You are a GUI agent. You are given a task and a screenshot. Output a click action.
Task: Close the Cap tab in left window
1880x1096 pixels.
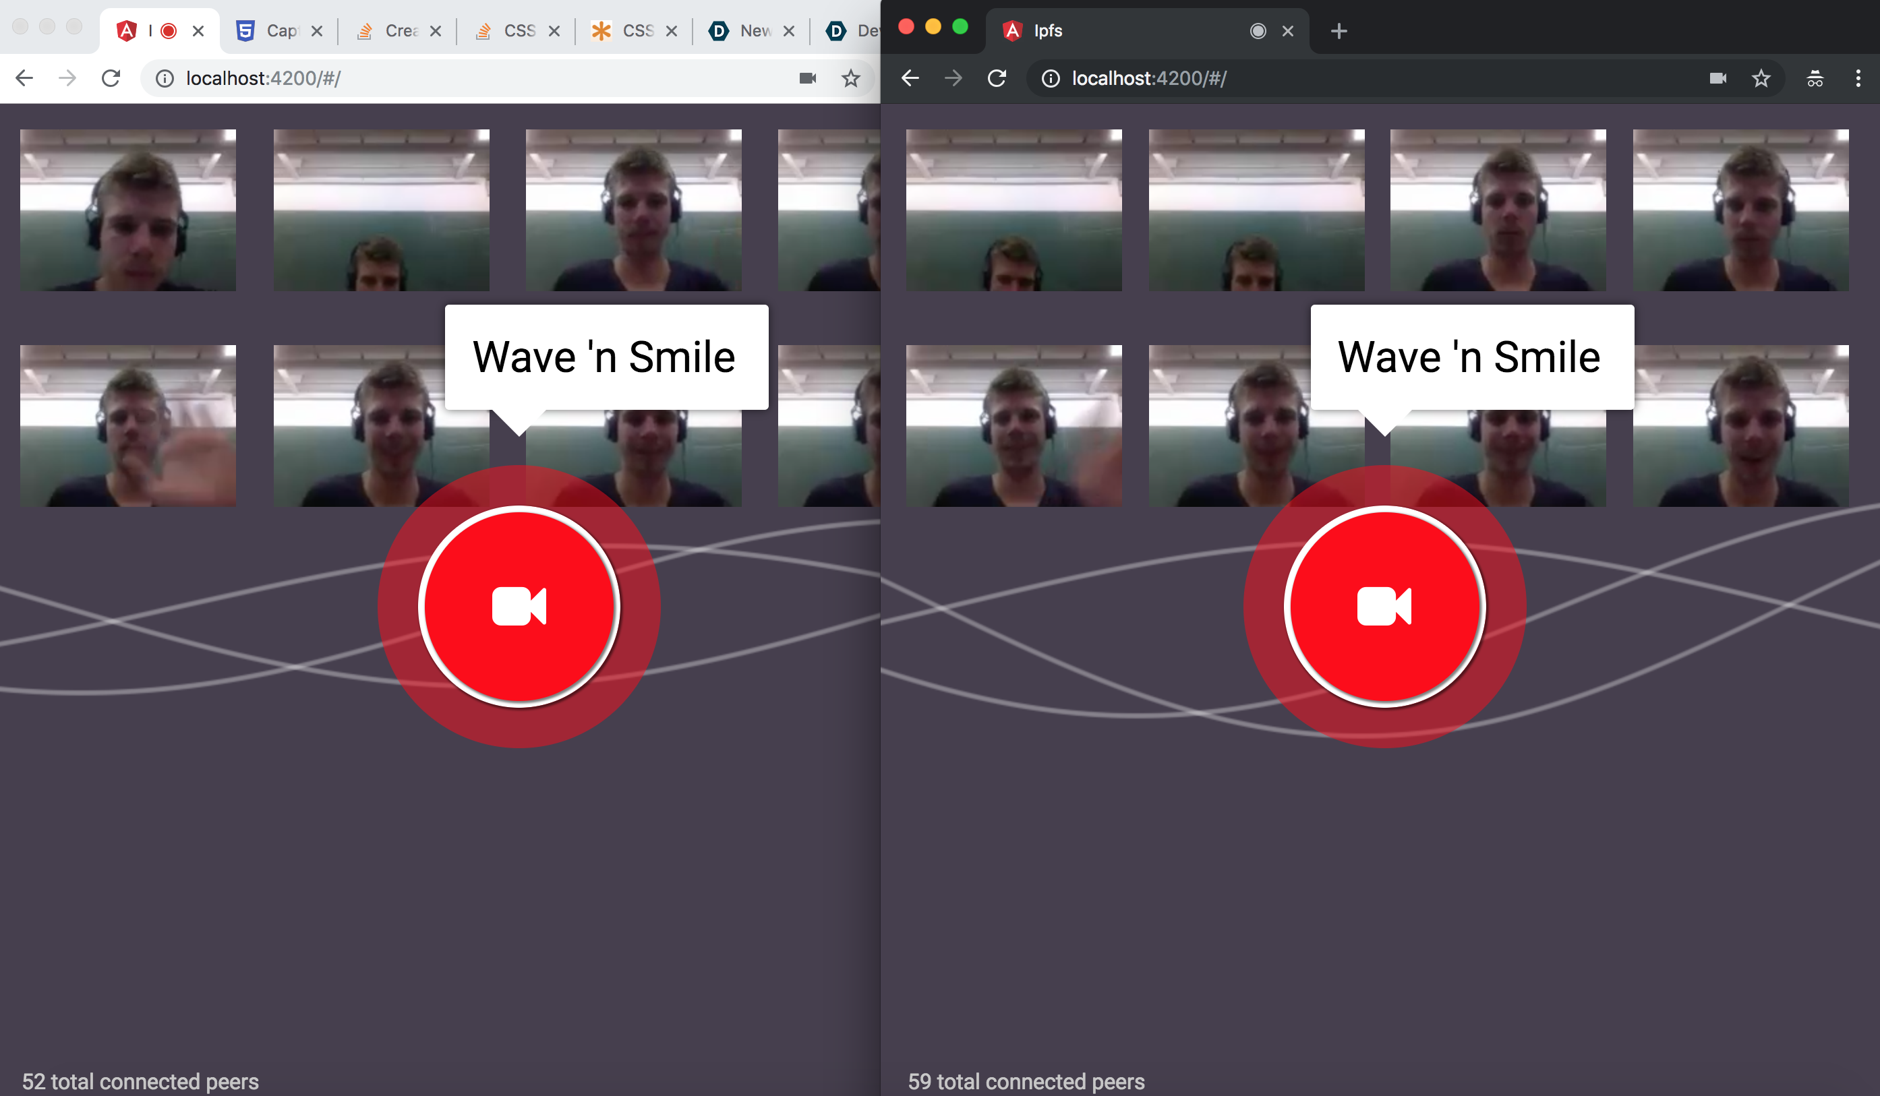coord(317,31)
